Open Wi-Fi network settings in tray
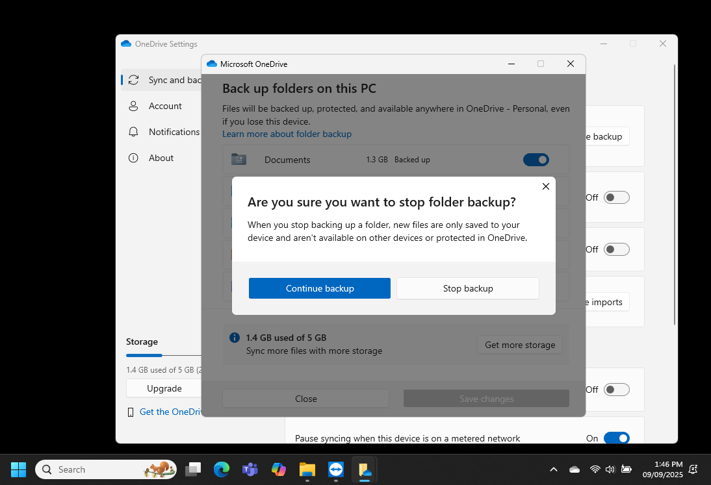This screenshot has width=711, height=485. point(595,469)
